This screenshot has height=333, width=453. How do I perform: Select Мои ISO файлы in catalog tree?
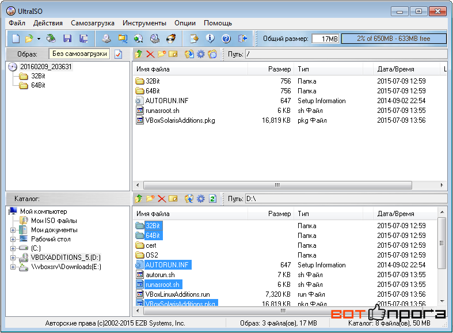(x=54, y=221)
